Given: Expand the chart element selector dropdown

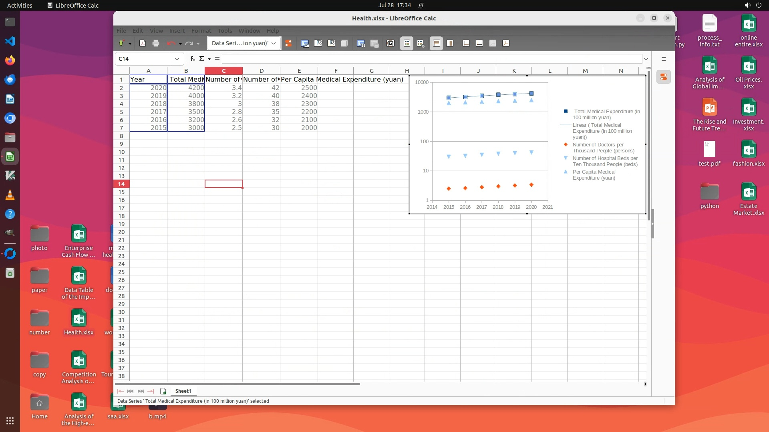Looking at the screenshot, I should 274,43.
